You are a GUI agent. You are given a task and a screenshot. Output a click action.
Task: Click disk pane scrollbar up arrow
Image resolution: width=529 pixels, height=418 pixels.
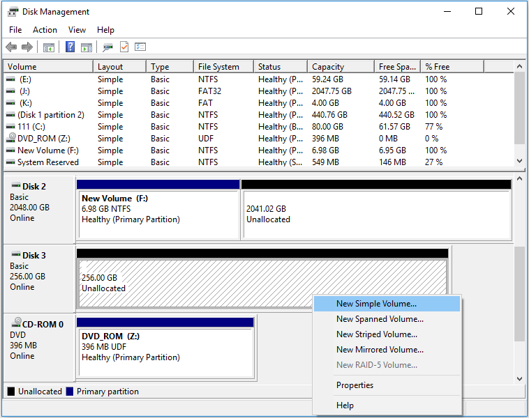point(519,178)
